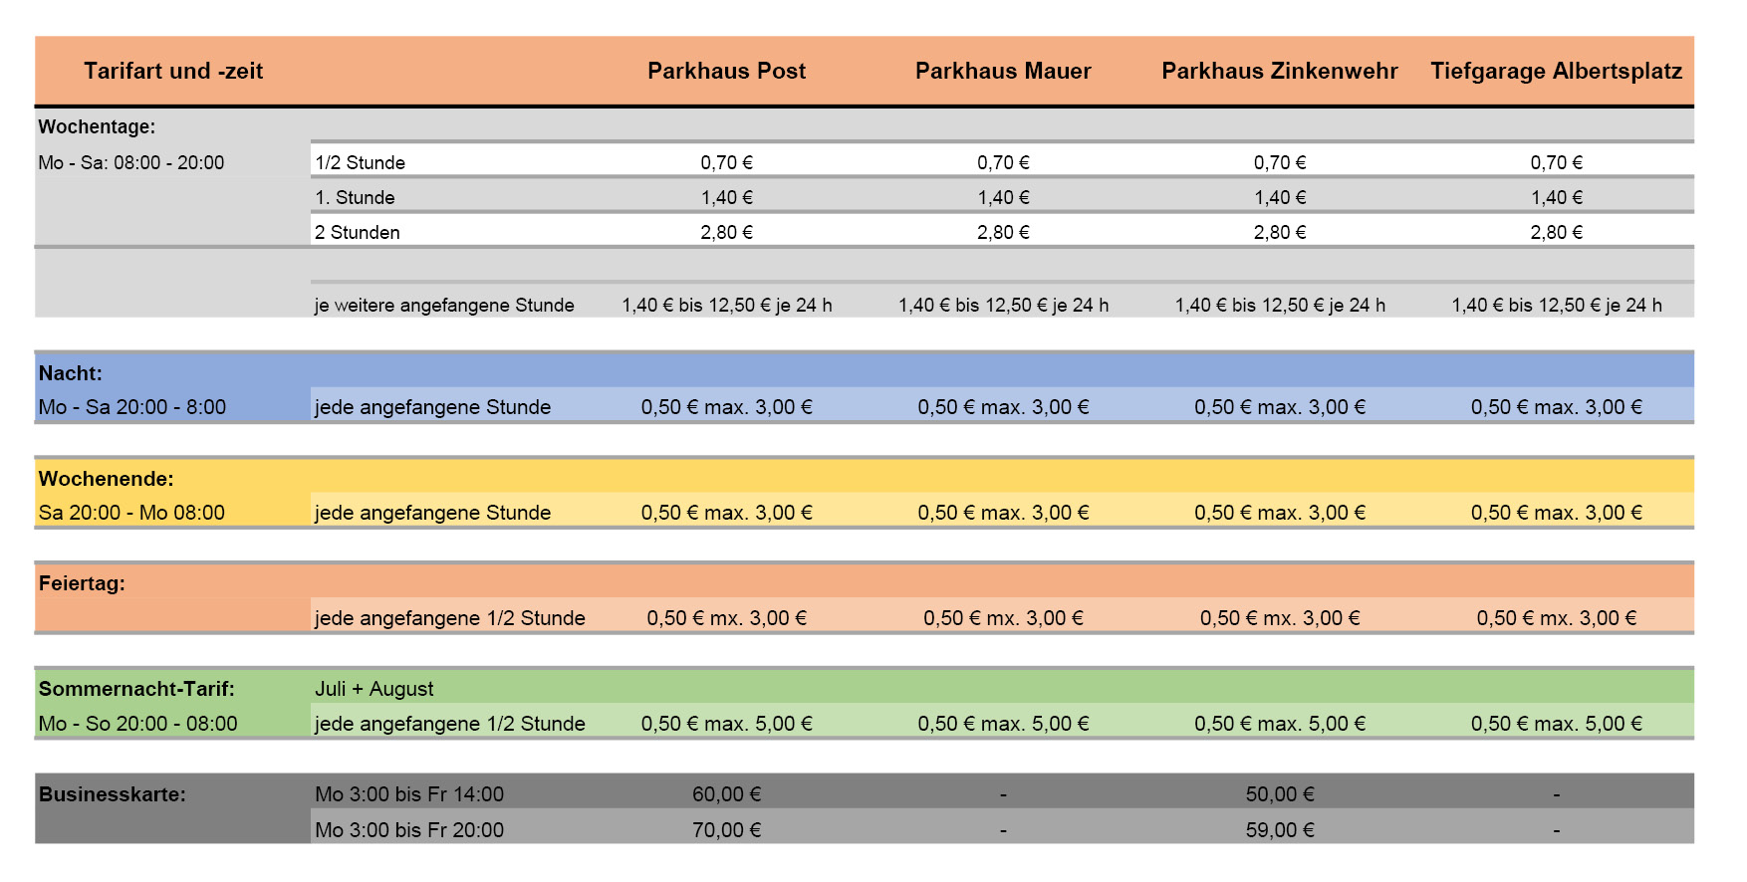Select the 'Juli + August' text
This screenshot has width=1747, height=882.
click(374, 689)
